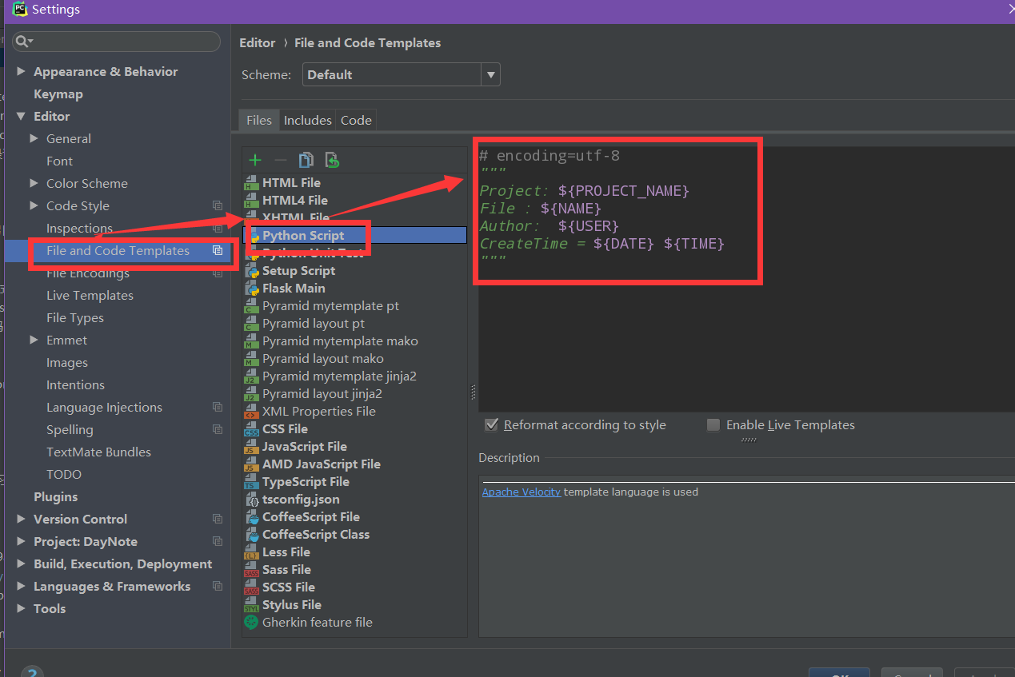Select Gherkin feature file icon
This screenshot has width=1015, height=677.
pos(251,623)
